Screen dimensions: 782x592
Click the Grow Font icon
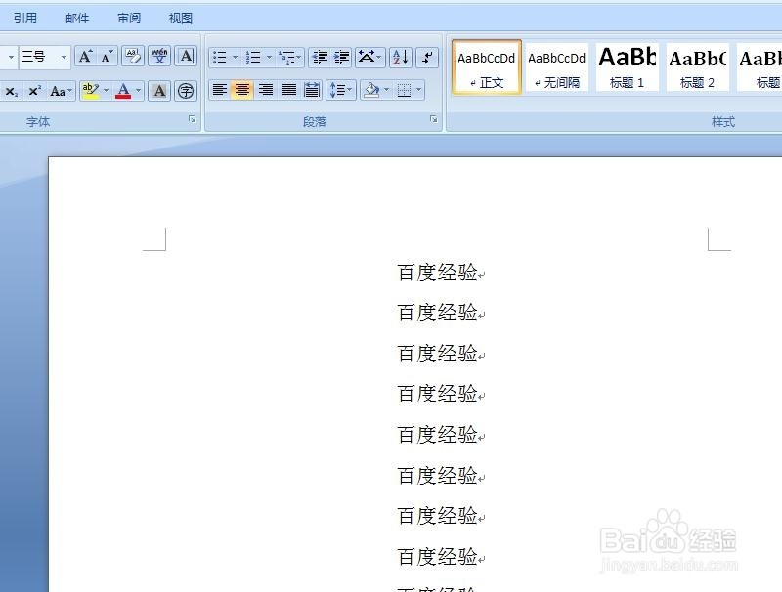coord(85,57)
